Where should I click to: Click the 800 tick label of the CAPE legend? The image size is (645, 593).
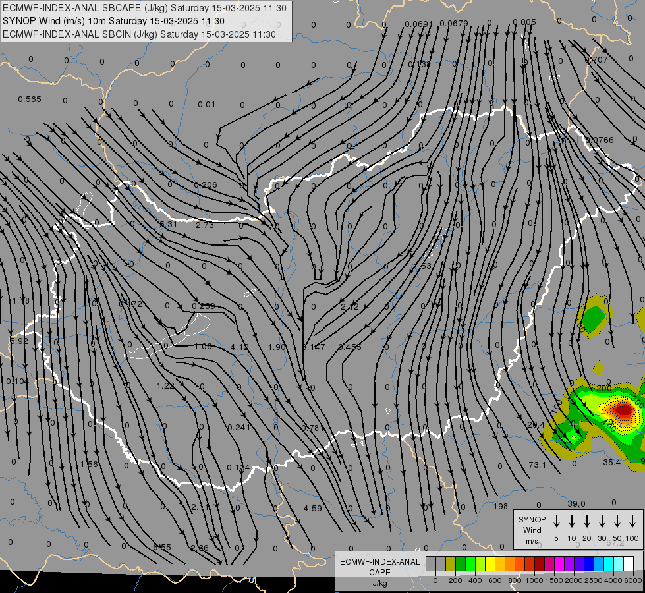click(x=515, y=580)
